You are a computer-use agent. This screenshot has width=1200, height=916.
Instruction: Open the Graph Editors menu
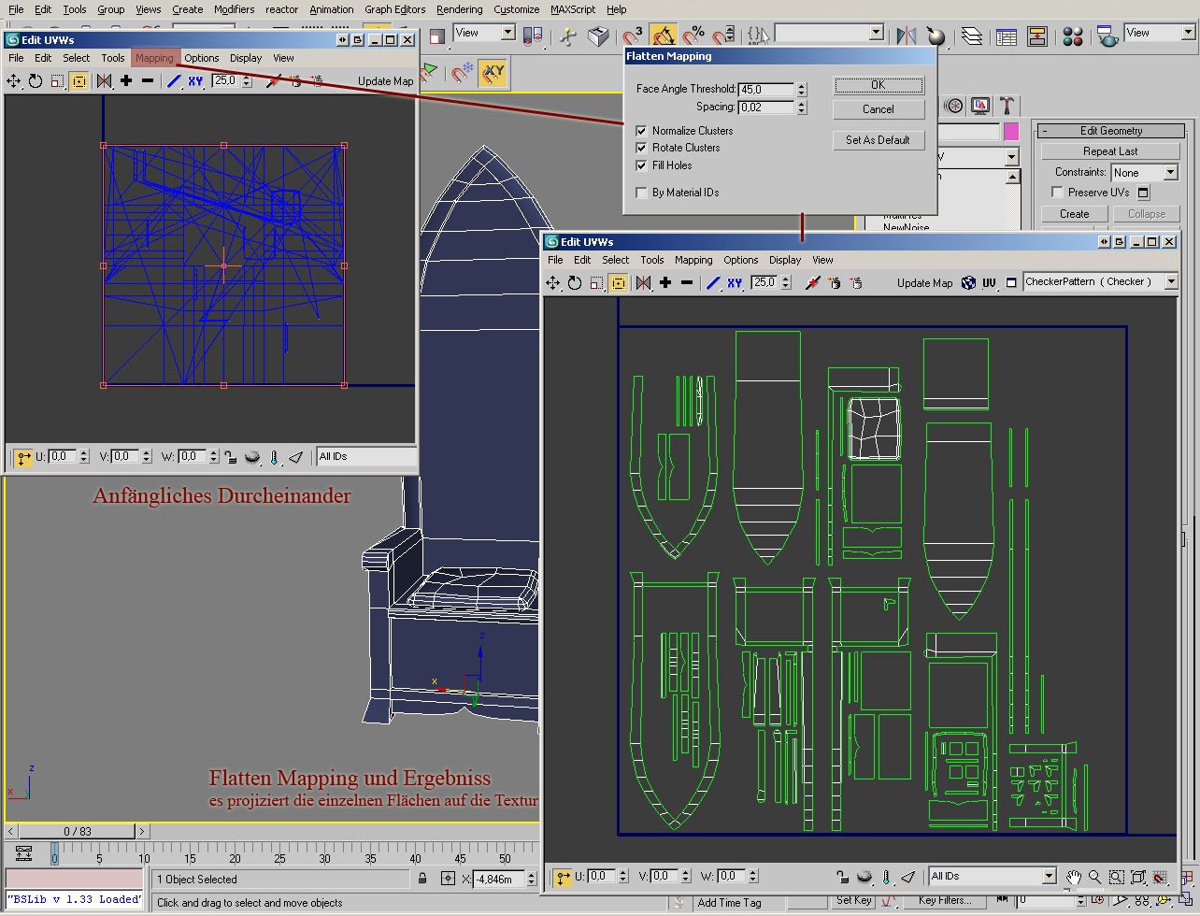click(x=394, y=9)
